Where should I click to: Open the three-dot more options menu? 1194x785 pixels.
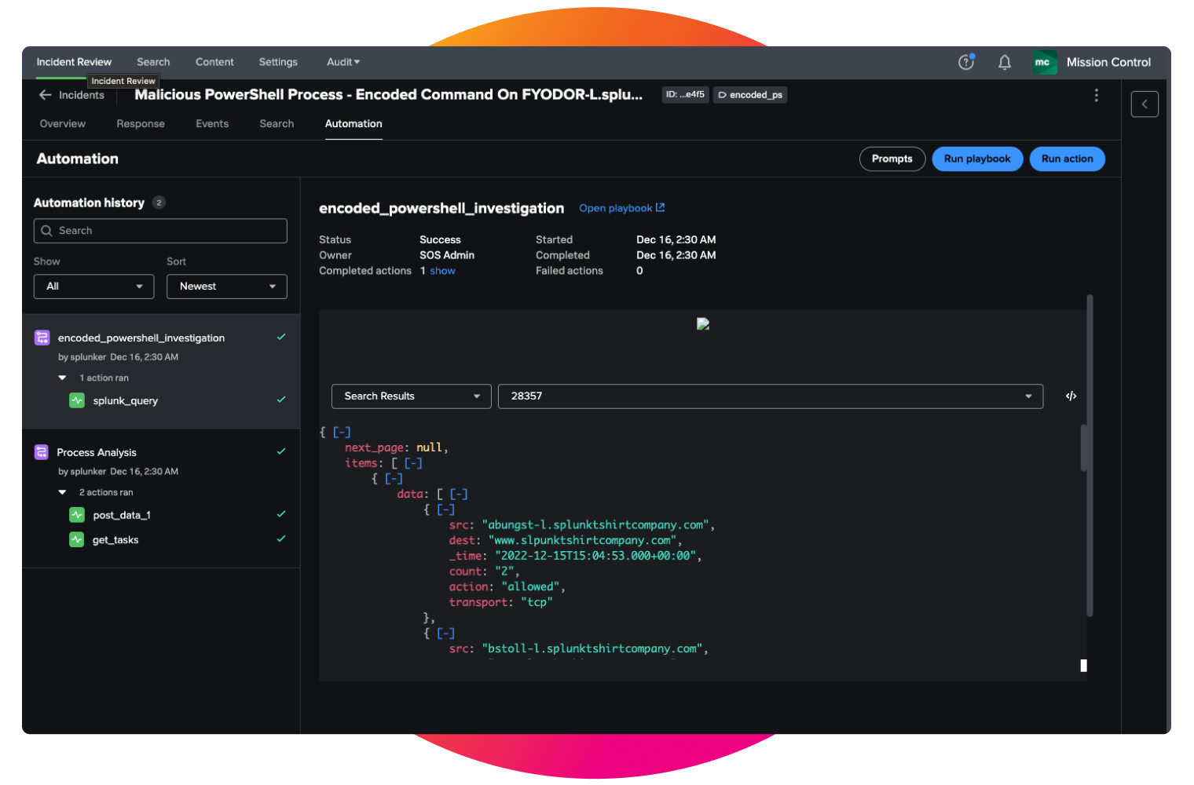[1096, 95]
